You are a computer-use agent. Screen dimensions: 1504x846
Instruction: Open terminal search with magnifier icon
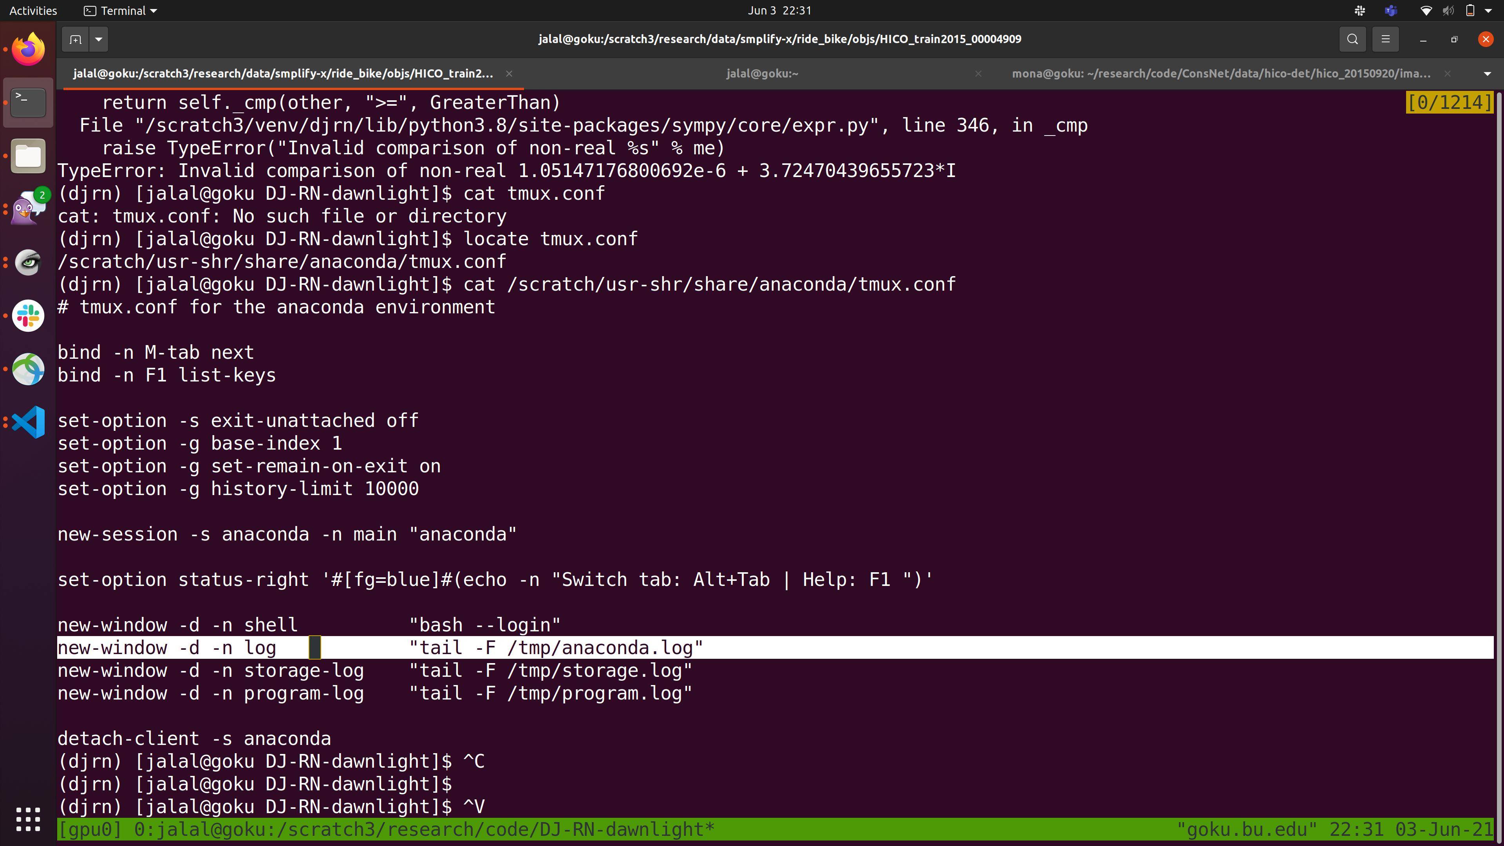click(1352, 39)
